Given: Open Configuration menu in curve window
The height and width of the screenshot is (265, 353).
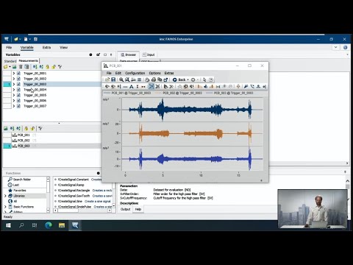Looking at the screenshot, I should pos(135,73).
